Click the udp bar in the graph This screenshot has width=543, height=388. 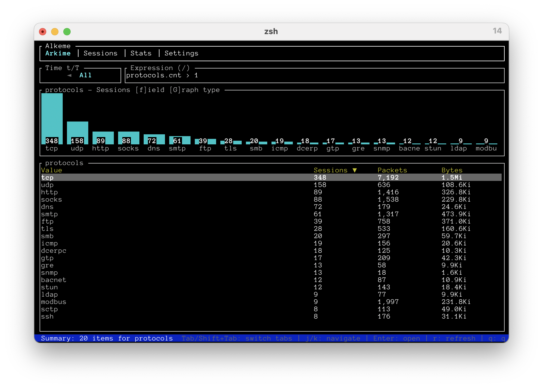pyautogui.click(x=78, y=133)
